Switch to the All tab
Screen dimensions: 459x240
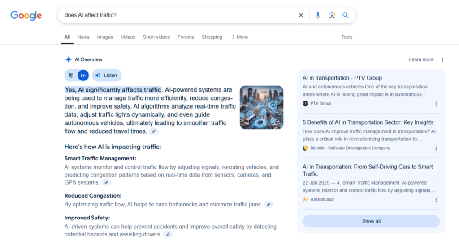[x=67, y=37]
